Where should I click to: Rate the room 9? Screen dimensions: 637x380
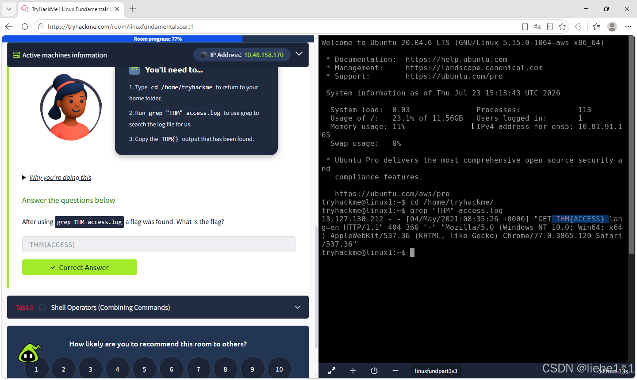click(252, 369)
